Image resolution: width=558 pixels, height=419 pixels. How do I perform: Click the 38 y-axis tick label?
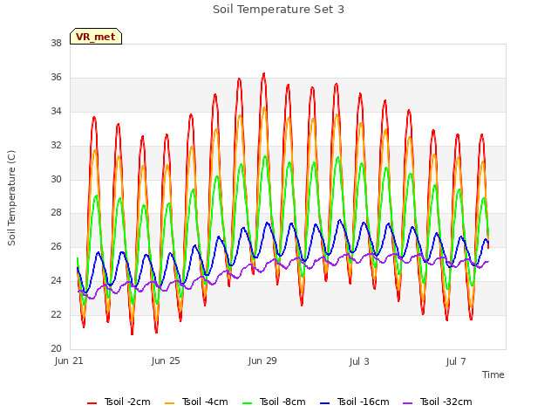point(56,43)
